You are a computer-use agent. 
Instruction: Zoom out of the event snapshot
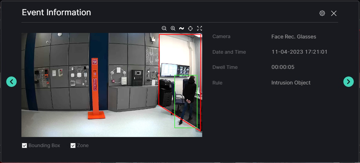[x=164, y=28]
